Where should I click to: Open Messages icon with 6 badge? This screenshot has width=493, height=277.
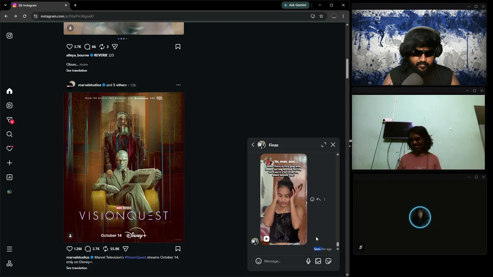click(x=10, y=120)
